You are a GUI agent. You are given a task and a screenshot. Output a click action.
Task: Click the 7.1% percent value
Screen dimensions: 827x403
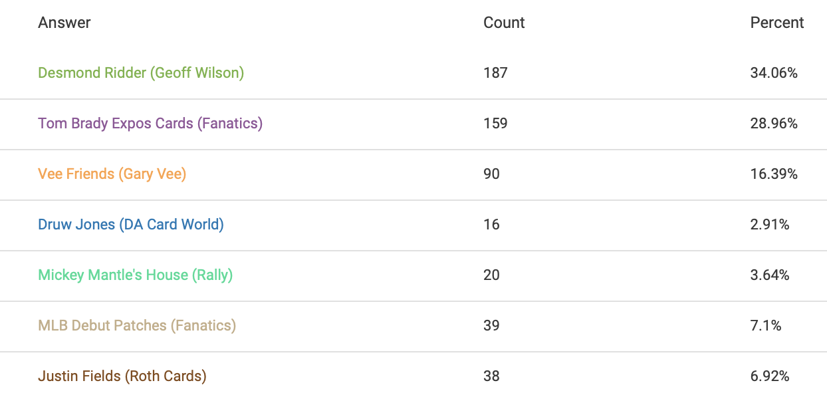click(766, 326)
